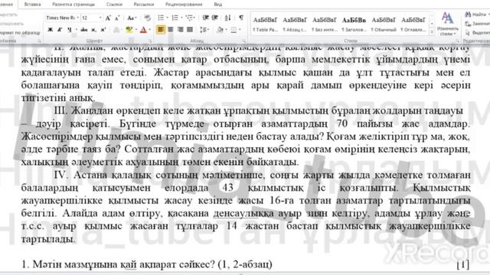Expand the bullets style dropdown arrow
This screenshot has height=275, width=490.
[167, 18]
